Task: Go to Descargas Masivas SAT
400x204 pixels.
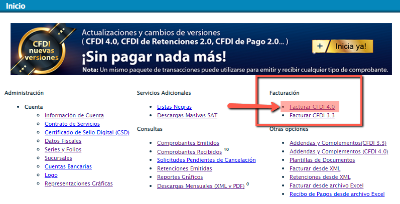Action: coord(187,115)
